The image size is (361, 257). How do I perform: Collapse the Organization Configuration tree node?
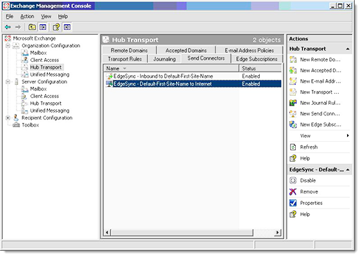pyautogui.click(x=8, y=46)
